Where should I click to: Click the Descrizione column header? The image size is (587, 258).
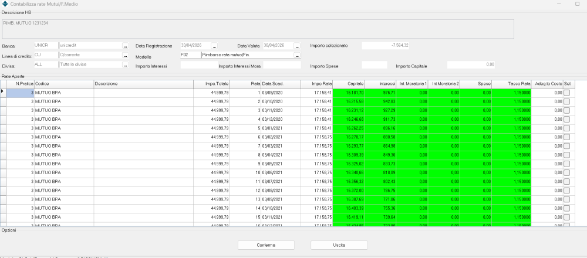point(144,84)
